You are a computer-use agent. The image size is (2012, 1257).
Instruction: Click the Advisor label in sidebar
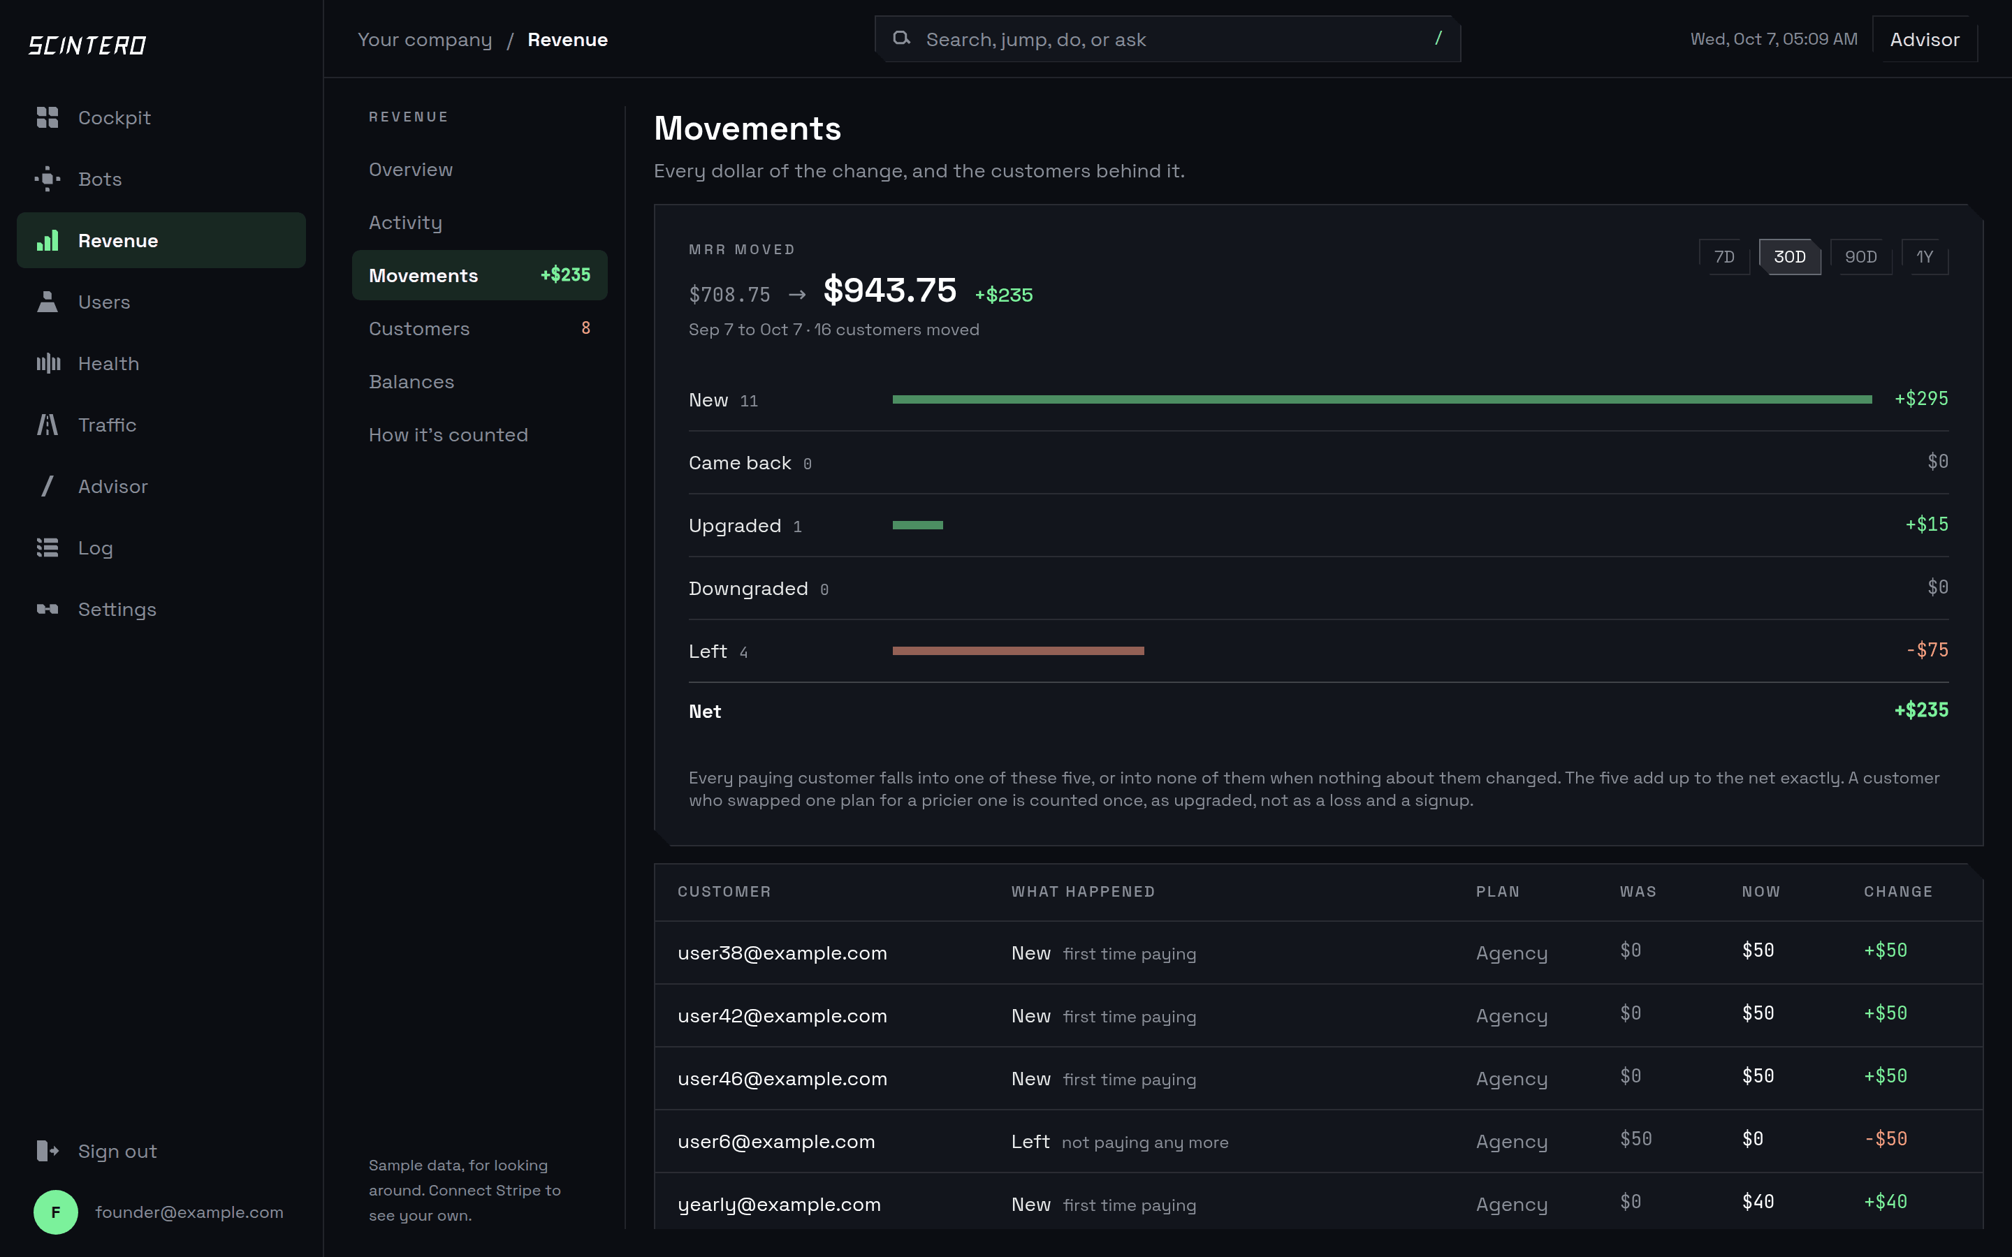[113, 486]
